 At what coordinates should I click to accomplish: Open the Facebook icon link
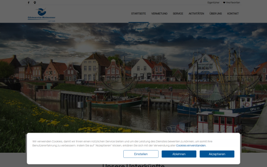point(28,3)
